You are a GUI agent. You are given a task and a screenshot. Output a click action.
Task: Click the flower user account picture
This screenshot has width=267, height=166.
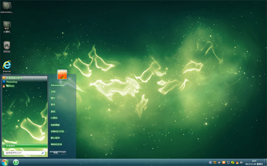tap(62, 74)
